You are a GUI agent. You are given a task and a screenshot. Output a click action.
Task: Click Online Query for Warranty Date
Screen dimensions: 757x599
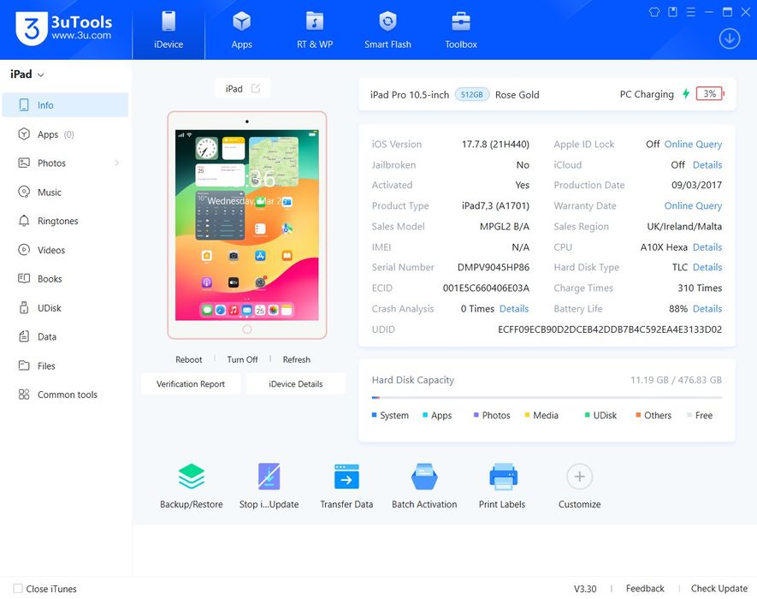tap(693, 205)
